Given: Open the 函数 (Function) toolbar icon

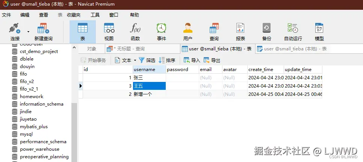Looking at the screenshot, I should tap(135, 32).
